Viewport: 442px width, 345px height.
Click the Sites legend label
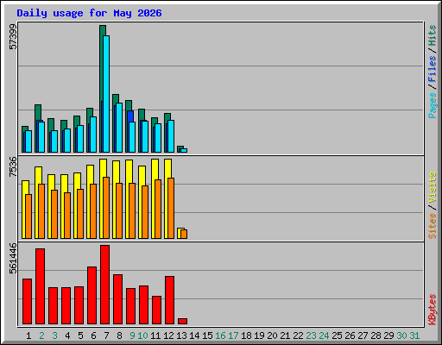pos(433,226)
